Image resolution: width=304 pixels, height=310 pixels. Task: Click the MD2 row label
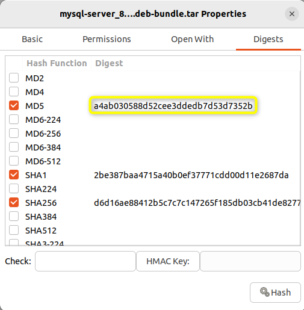(x=34, y=78)
